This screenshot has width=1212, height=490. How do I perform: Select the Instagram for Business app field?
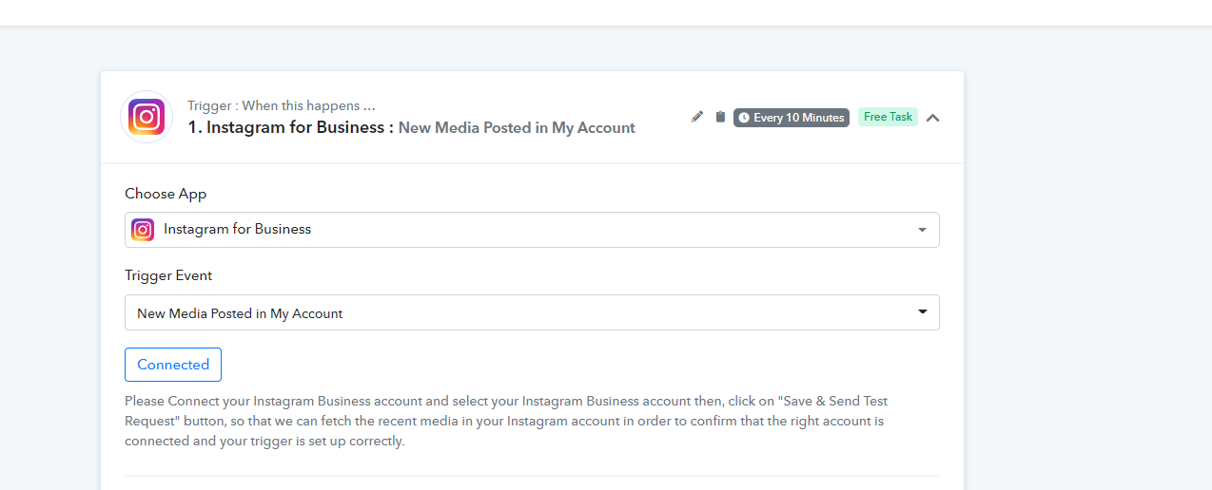pyautogui.click(x=532, y=230)
